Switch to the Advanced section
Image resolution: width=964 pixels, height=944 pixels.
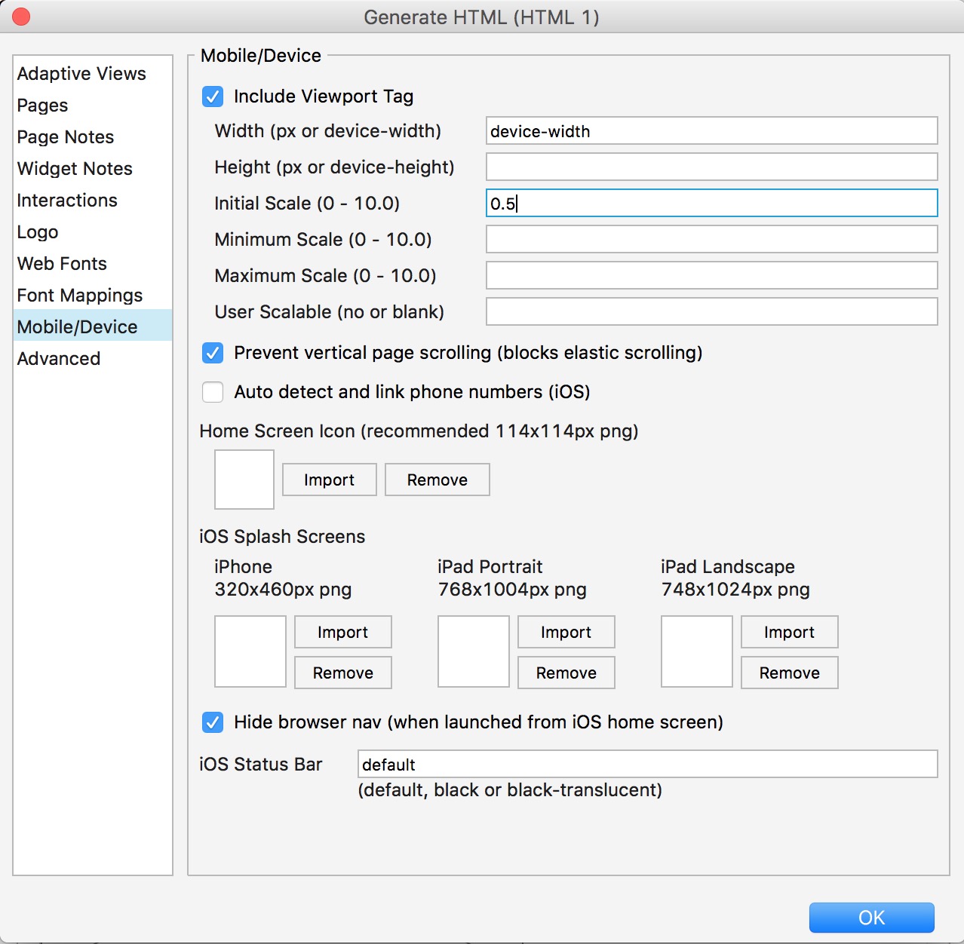pyautogui.click(x=59, y=359)
